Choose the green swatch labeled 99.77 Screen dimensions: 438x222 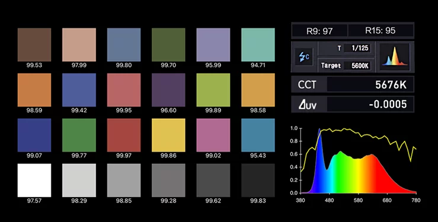79,135
